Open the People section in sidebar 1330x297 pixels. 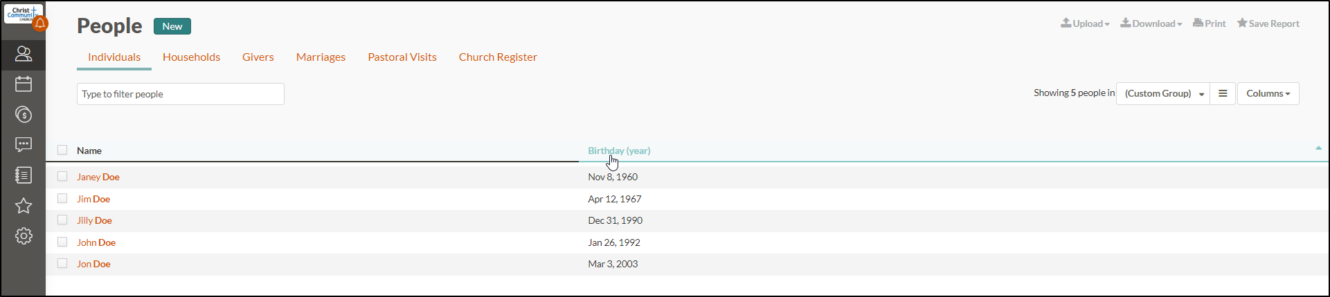click(x=24, y=54)
